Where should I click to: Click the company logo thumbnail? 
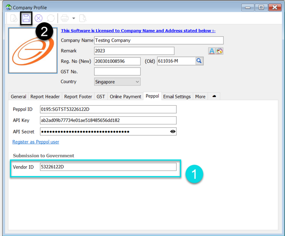coord(33,51)
